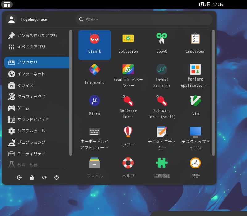247x216 pixels.
Task: Select アクセサリ category
Action: tap(37, 62)
